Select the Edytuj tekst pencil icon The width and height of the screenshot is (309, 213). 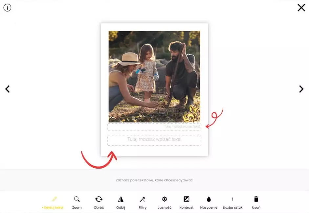(55, 199)
